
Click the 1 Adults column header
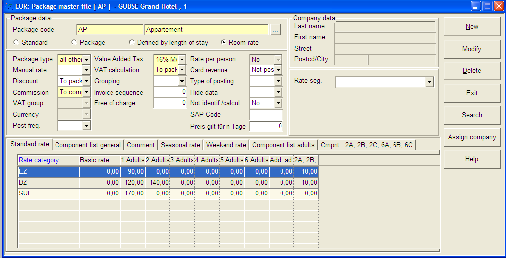click(133, 160)
